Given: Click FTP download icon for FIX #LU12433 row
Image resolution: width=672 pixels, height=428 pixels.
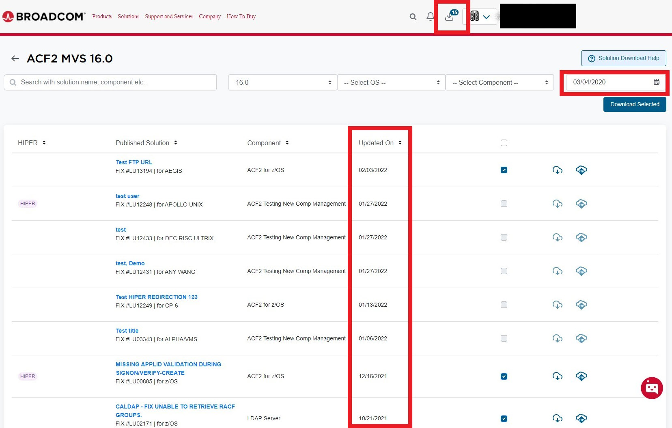Looking at the screenshot, I should click(x=582, y=237).
